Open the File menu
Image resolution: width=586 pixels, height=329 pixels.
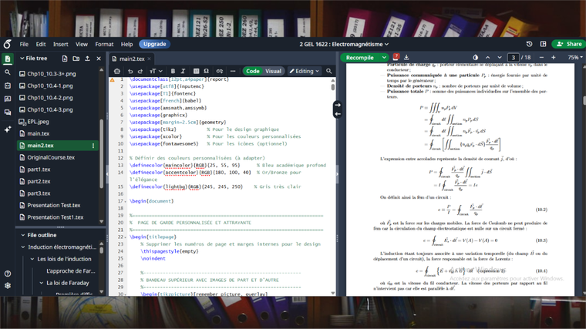[24, 44]
